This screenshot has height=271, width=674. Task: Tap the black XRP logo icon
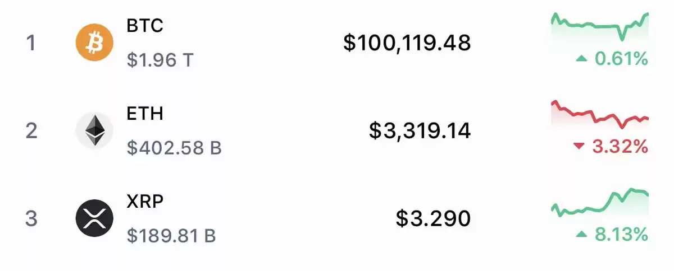[x=94, y=218]
